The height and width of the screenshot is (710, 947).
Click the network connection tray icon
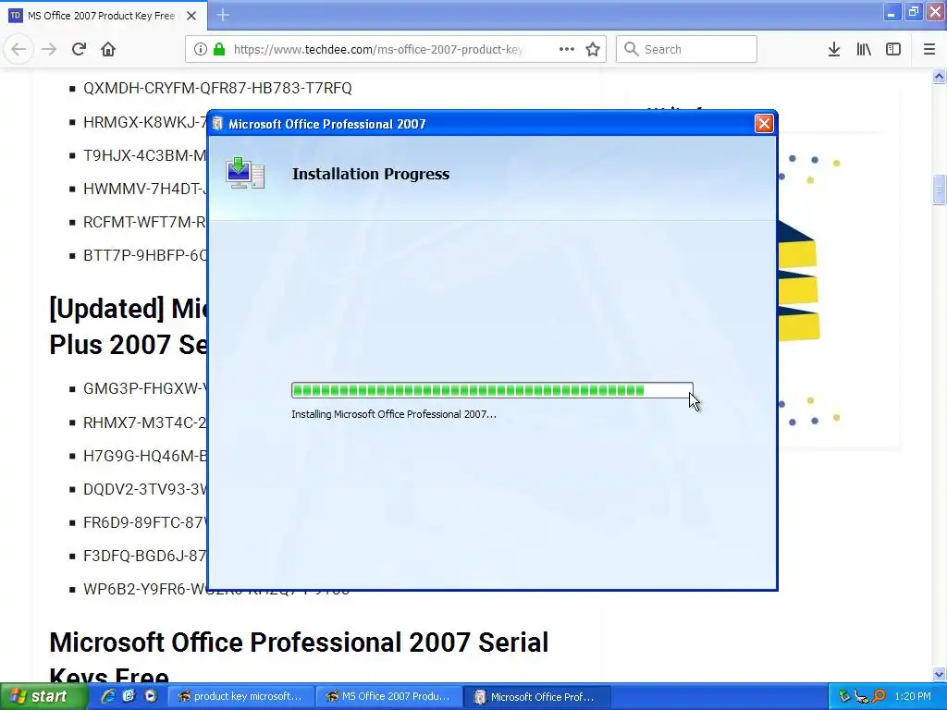861,697
